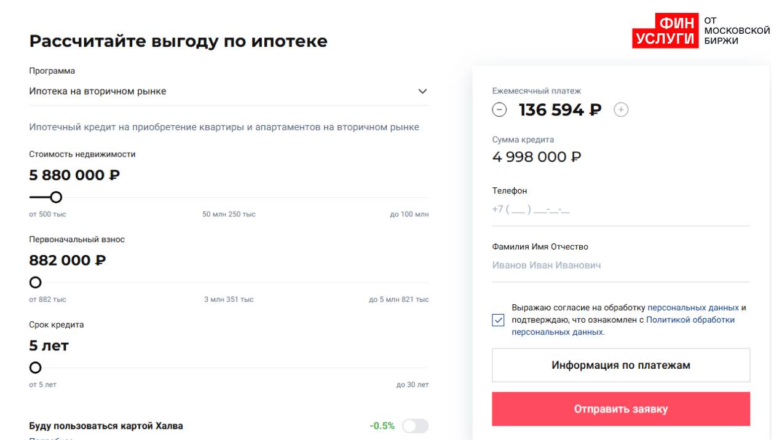Click the Телефон input field

[621, 210]
